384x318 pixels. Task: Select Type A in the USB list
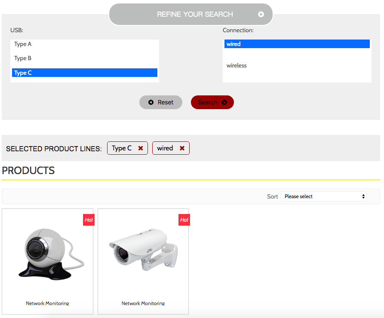point(23,44)
